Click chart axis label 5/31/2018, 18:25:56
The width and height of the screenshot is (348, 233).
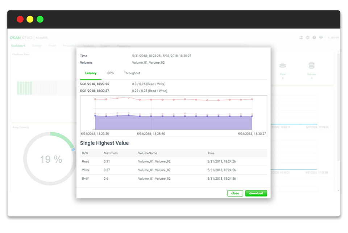tap(151, 134)
